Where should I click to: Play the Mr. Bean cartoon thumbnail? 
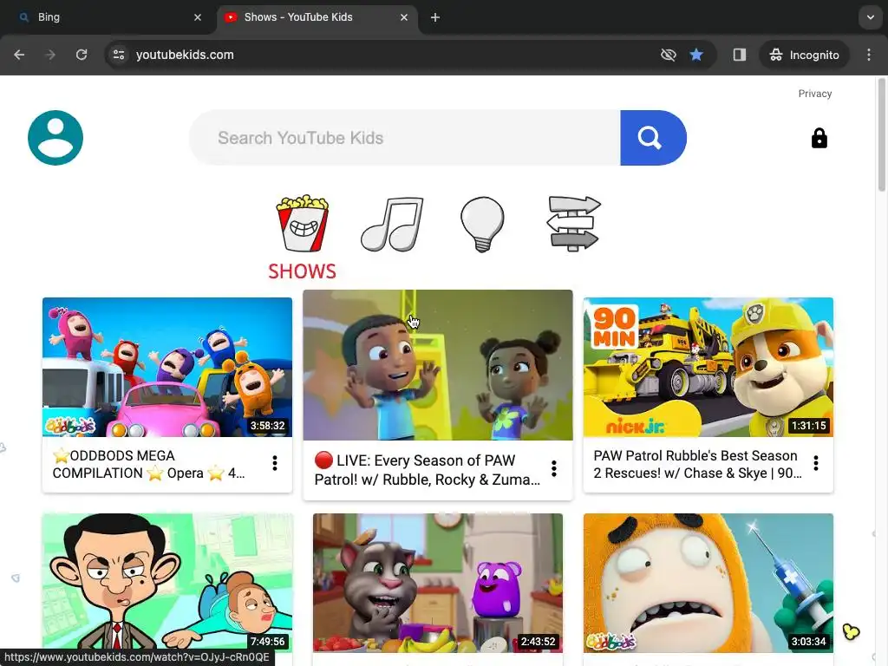pos(167,583)
